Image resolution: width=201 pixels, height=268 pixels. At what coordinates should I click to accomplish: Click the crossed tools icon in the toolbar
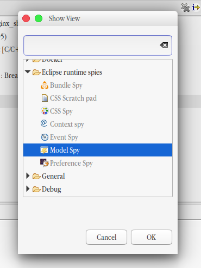point(185,8)
